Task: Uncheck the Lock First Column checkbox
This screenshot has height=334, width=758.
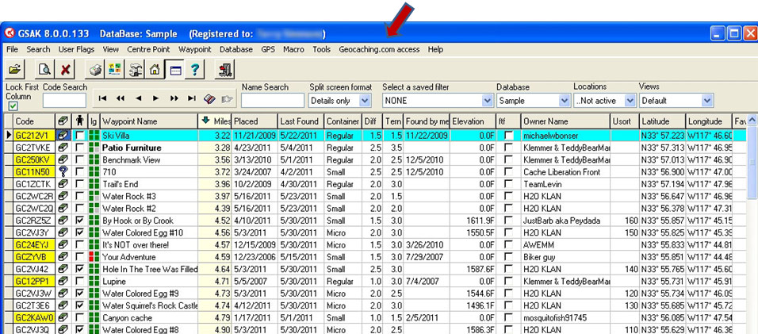Action: (13, 106)
